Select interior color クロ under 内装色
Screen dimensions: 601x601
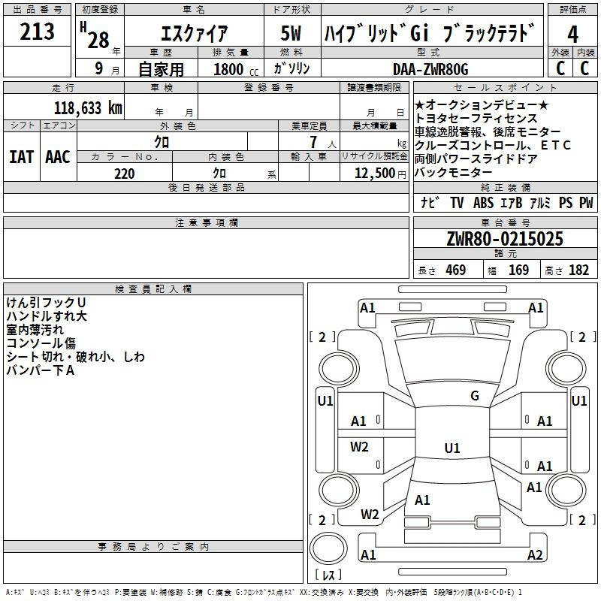[219, 174]
